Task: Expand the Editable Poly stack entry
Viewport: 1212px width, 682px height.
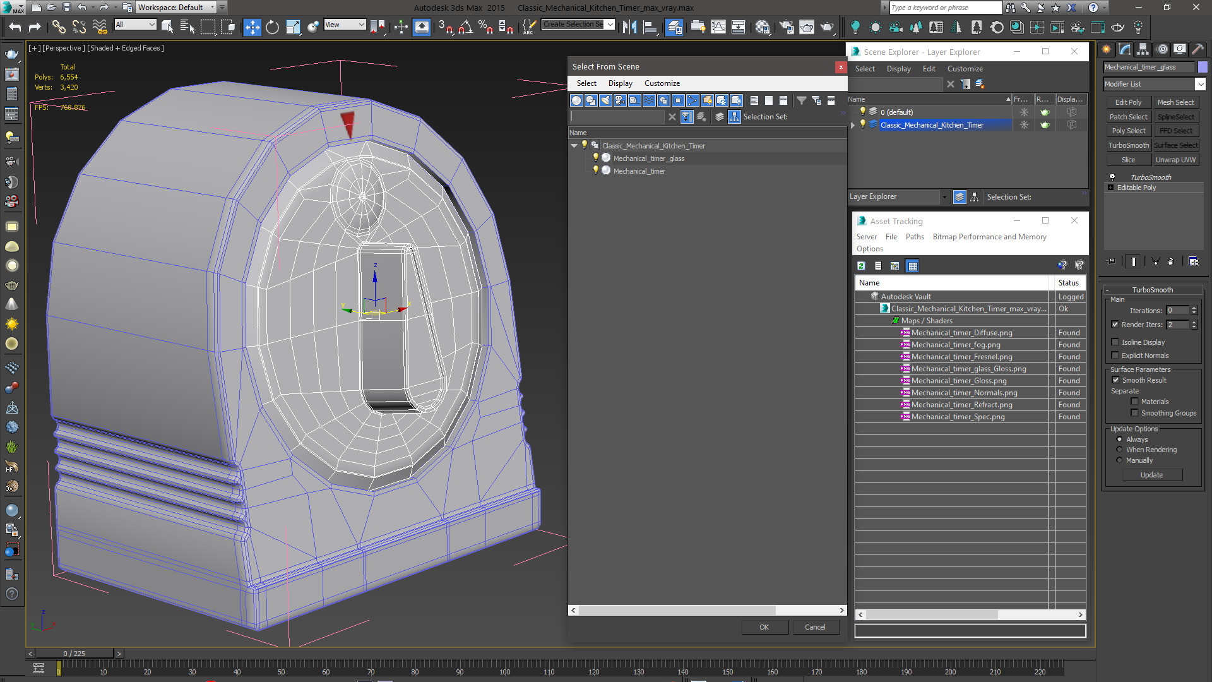Action: (1111, 188)
